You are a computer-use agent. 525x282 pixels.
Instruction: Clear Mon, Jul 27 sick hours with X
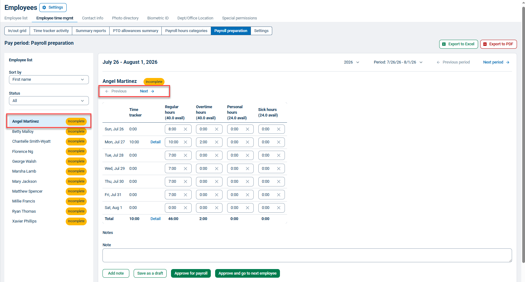(279, 142)
